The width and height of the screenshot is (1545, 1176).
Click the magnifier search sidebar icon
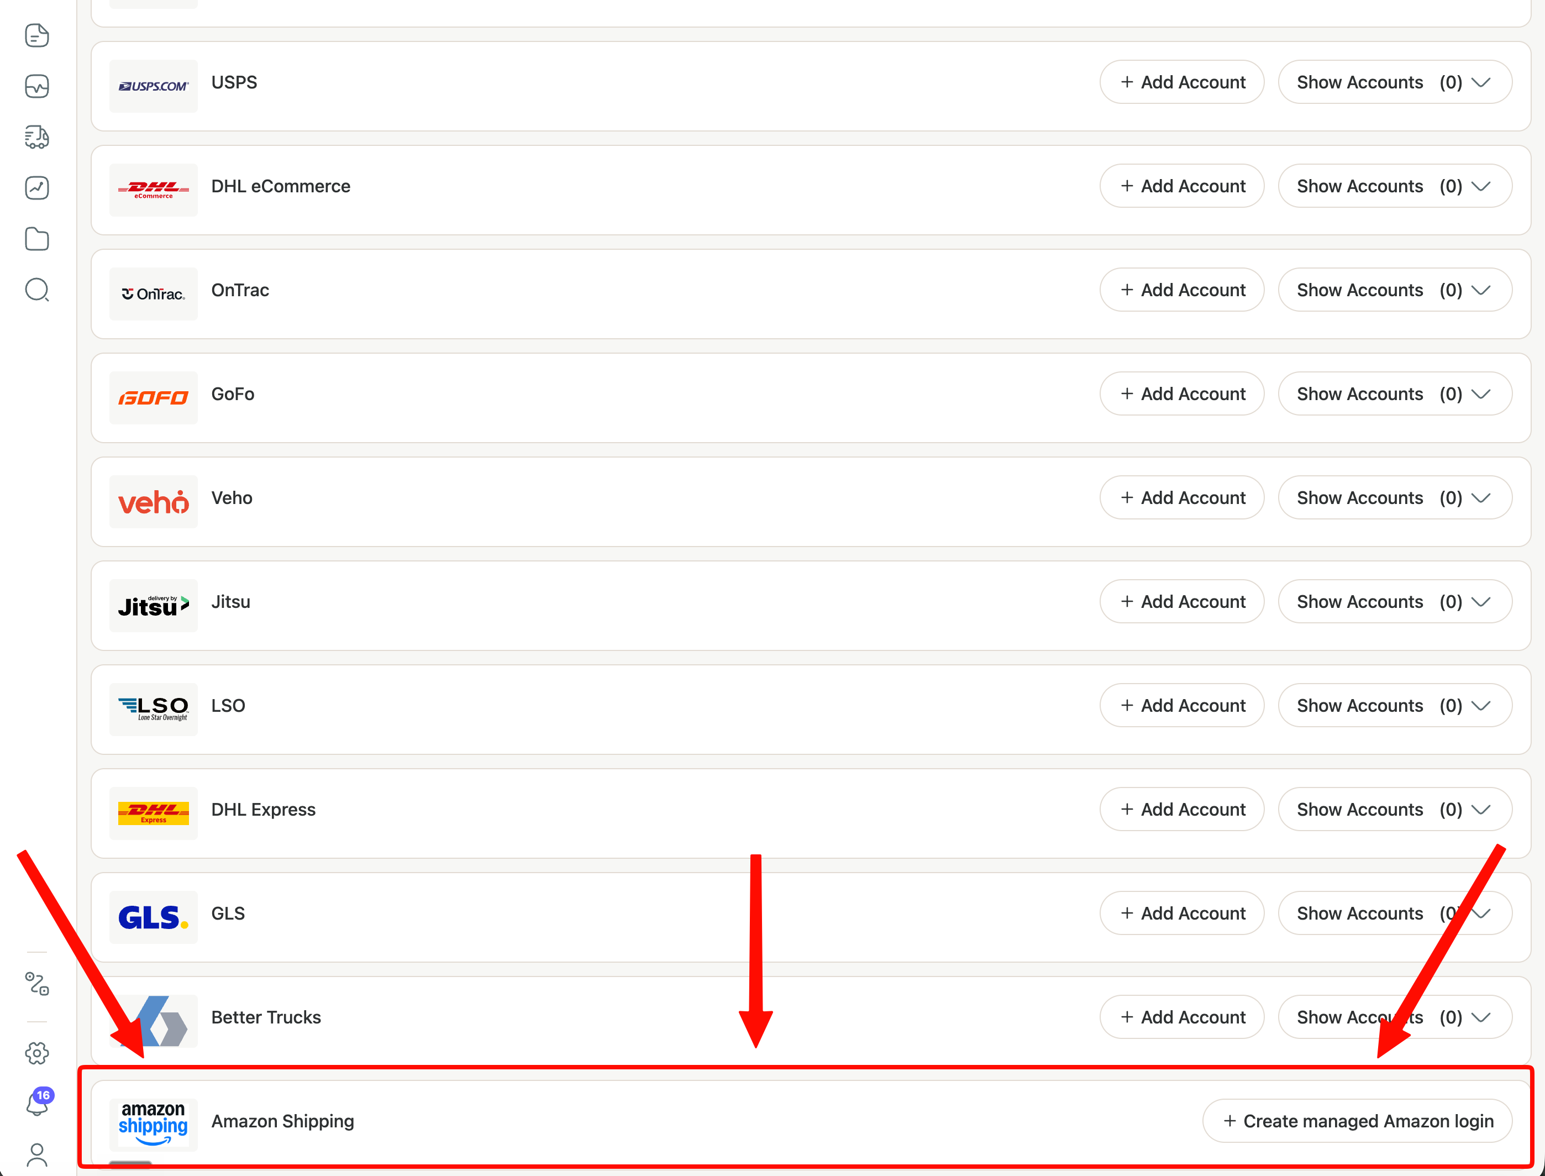[37, 290]
